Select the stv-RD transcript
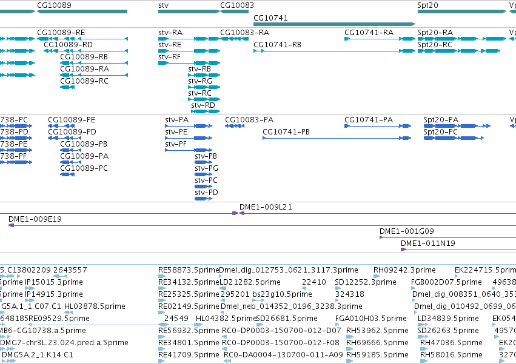Image resolution: width=516 pixels, height=364 pixels. (x=206, y=111)
